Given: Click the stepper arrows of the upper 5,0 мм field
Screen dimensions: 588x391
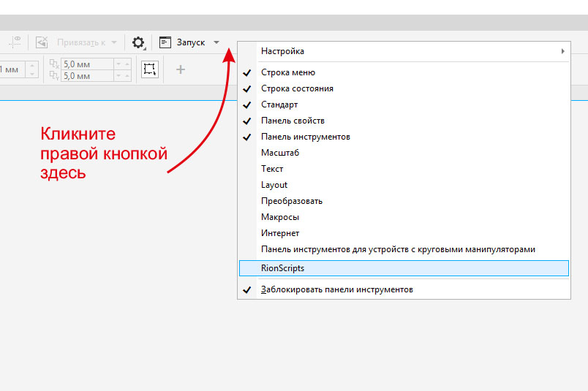Looking at the screenshot, I should (123, 64).
